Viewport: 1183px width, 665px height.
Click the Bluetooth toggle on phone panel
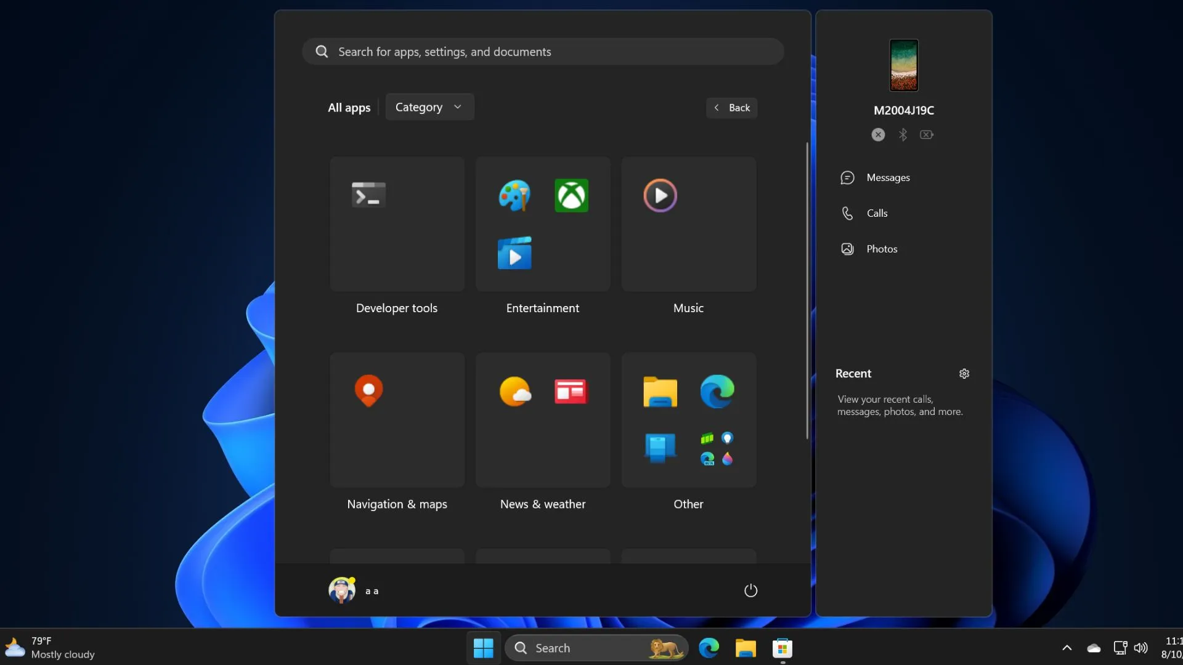pyautogui.click(x=903, y=134)
